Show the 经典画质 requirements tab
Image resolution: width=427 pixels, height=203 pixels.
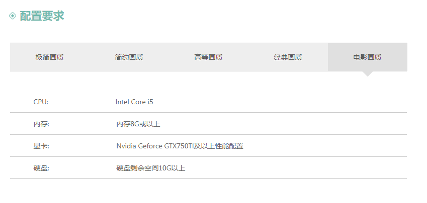click(288, 57)
